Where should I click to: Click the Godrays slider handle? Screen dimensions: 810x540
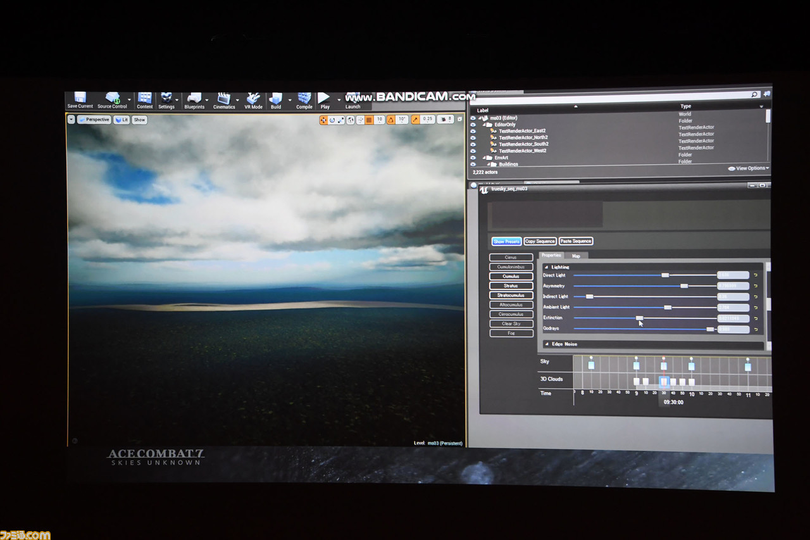coord(710,329)
